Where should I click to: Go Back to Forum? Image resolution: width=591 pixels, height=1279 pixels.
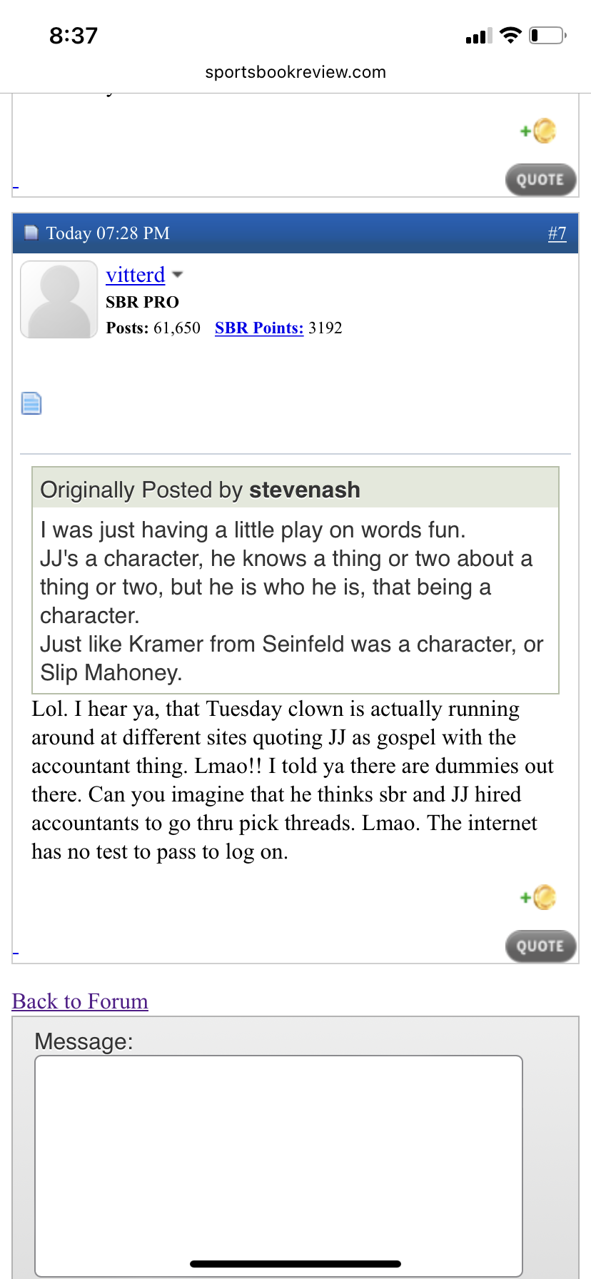coord(80,1001)
